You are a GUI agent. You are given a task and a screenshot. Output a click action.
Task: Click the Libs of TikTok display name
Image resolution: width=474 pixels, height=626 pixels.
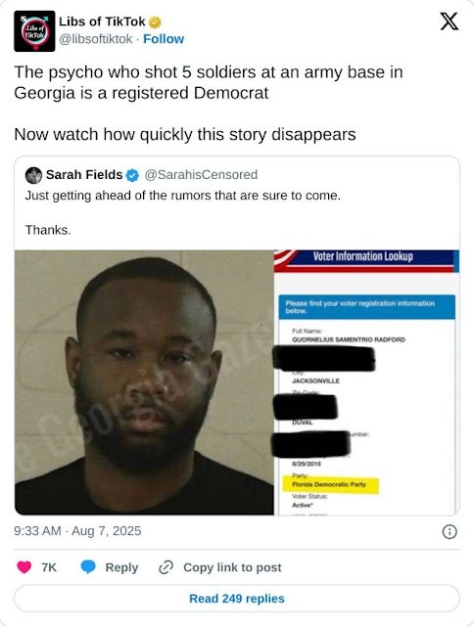point(102,22)
